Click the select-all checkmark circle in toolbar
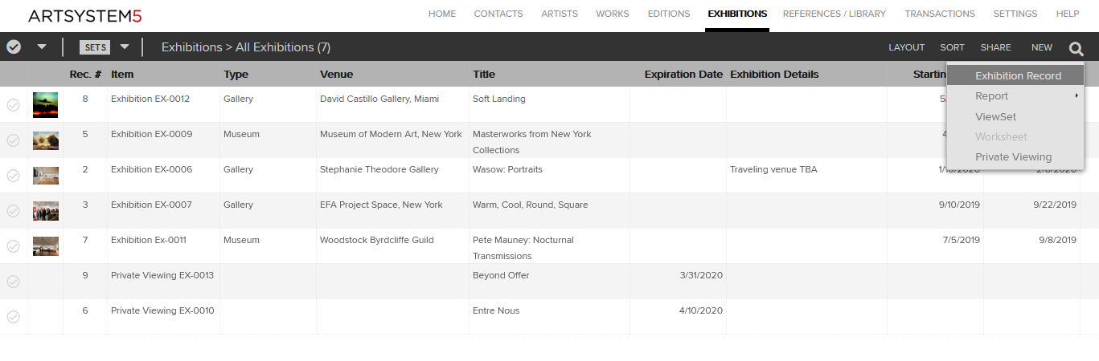The height and width of the screenshot is (361, 1099). (x=14, y=47)
